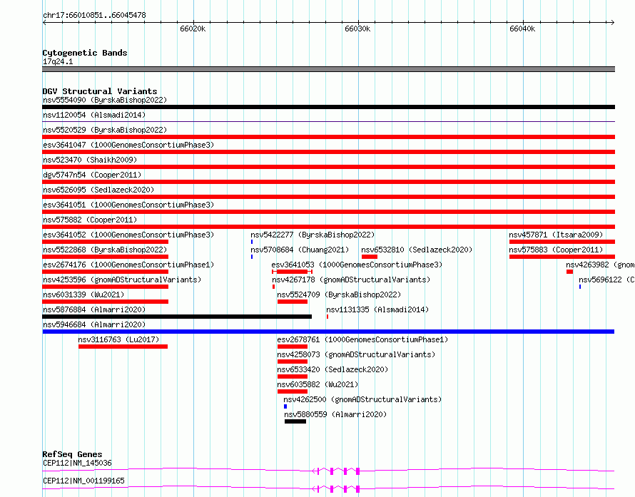
Task: Select nsv6532810 (Sedlazeck2020) label
Action: (x=417, y=250)
